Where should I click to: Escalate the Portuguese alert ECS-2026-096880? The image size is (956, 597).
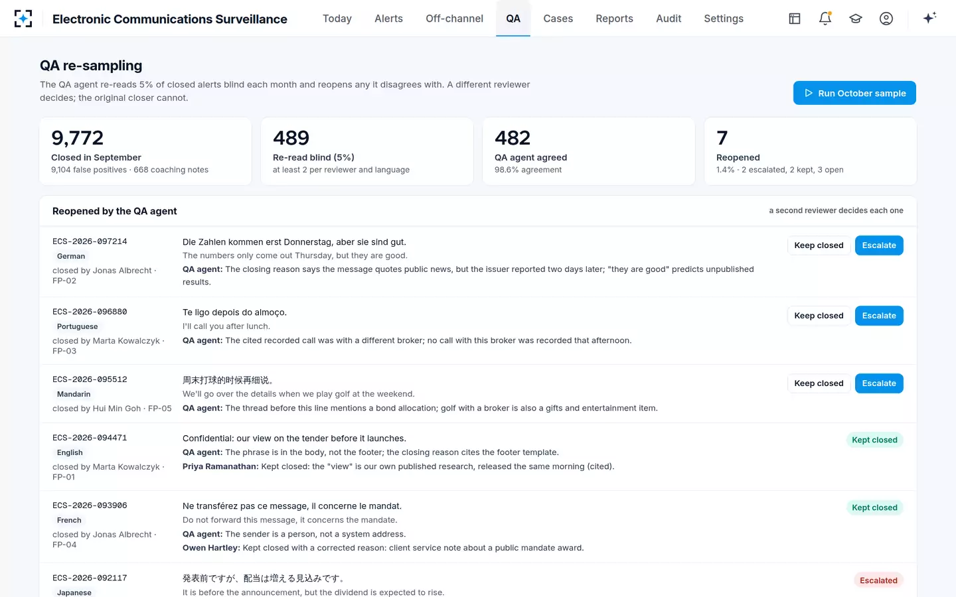pos(879,316)
